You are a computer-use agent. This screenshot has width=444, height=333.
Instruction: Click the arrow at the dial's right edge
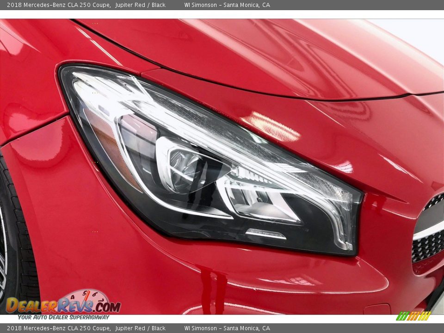point(103,301)
